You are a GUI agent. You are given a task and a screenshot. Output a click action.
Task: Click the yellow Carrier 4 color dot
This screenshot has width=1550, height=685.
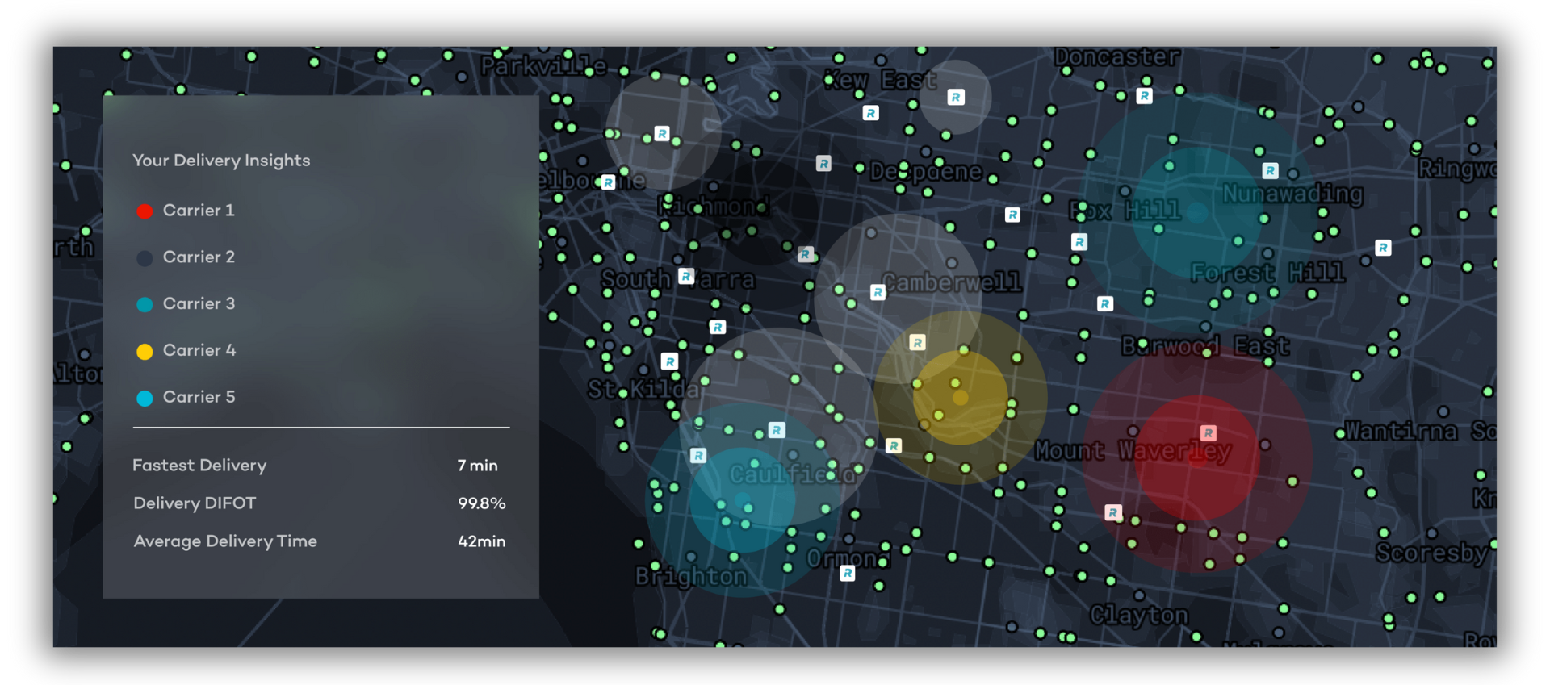[145, 351]
